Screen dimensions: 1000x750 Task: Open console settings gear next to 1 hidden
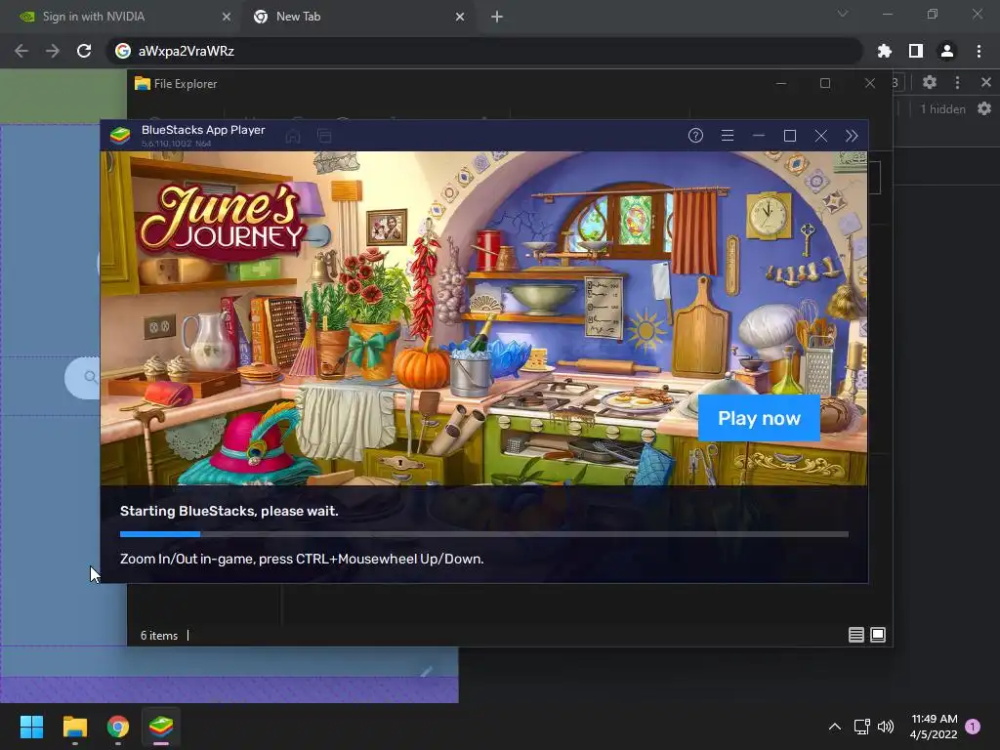click(x=984, y=109)
